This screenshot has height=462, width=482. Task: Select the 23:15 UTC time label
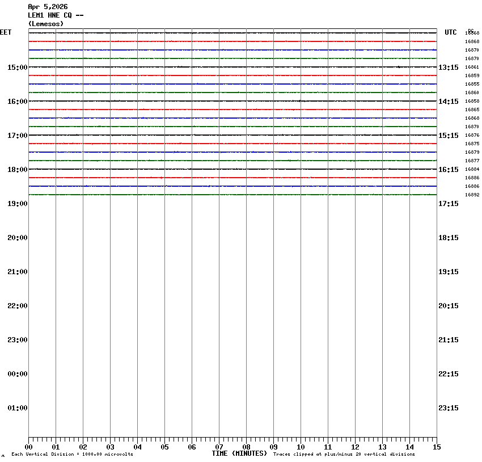point(448,408)
